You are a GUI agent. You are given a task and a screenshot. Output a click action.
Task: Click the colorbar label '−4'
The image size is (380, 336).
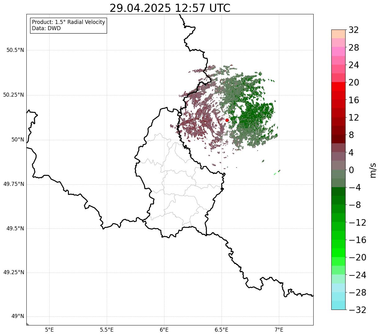(x=355, y=188)
